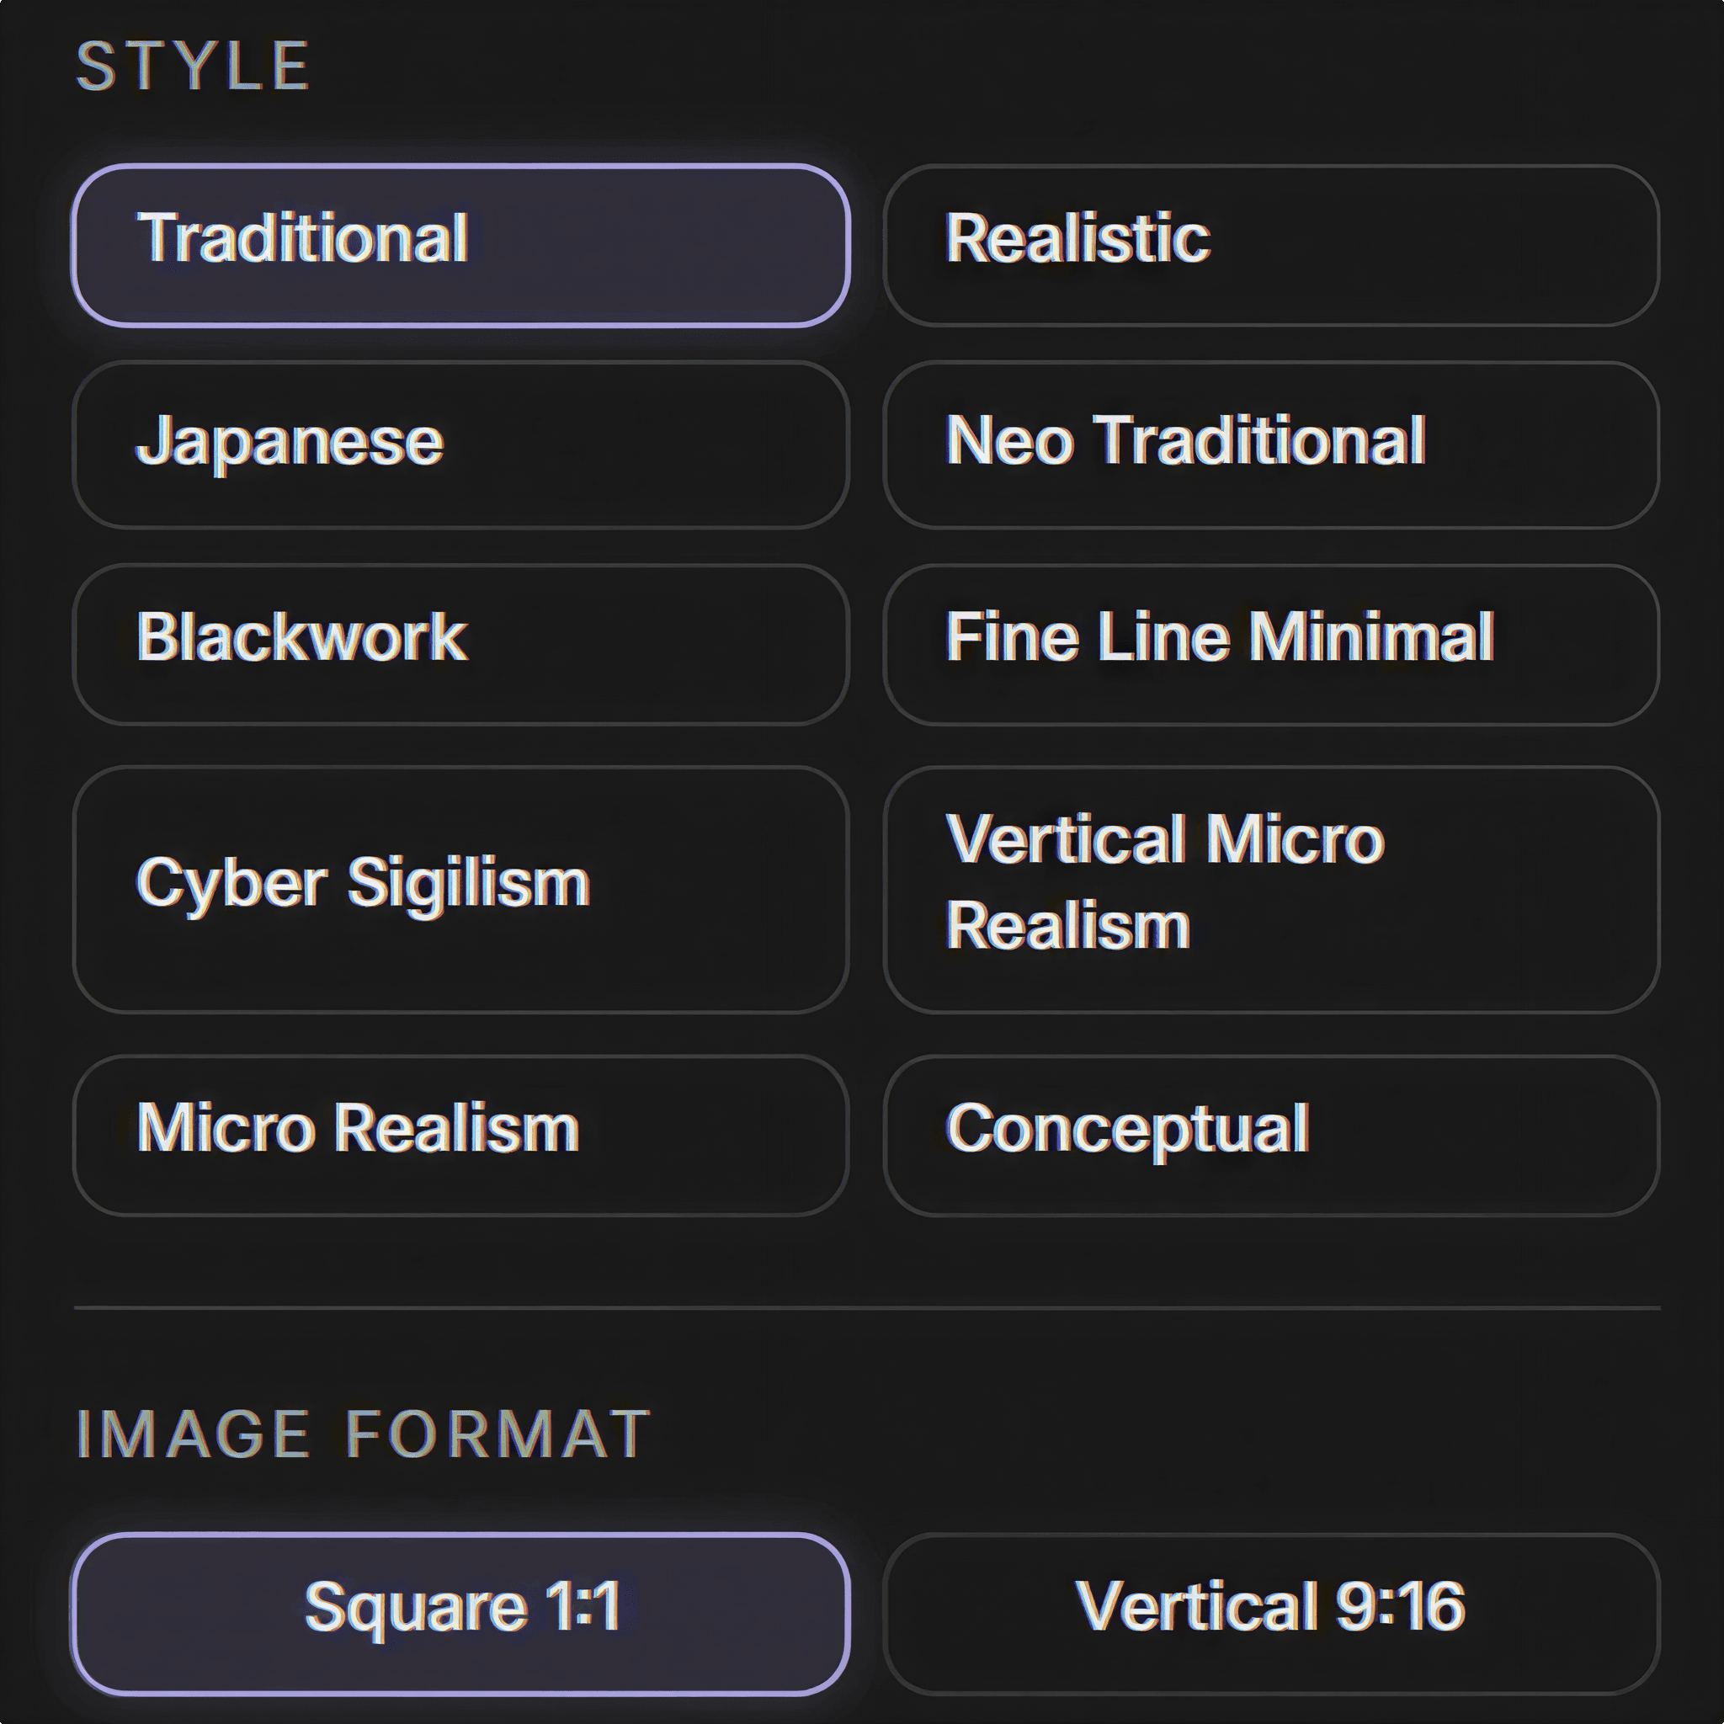Click the Realistic label text
The height and width of the screenshot is (1724, 1724).
(1077, 238)
